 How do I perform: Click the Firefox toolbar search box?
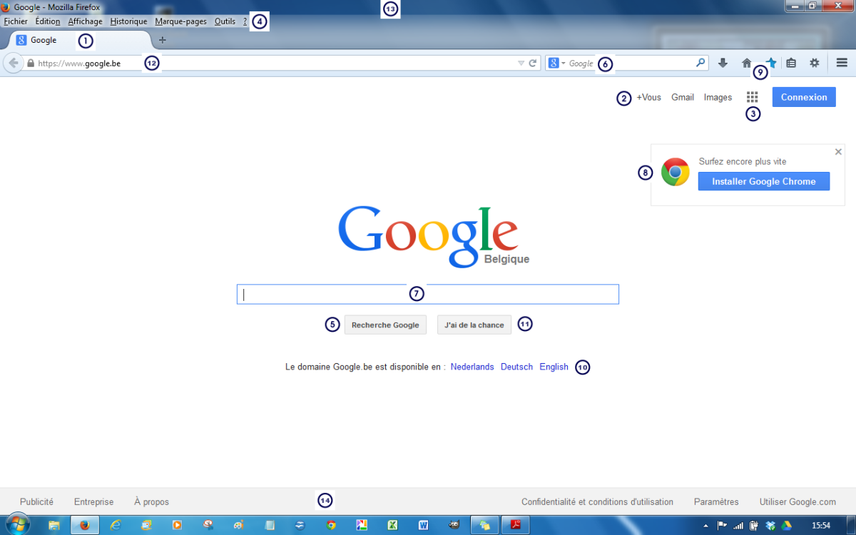click(628, 63)
